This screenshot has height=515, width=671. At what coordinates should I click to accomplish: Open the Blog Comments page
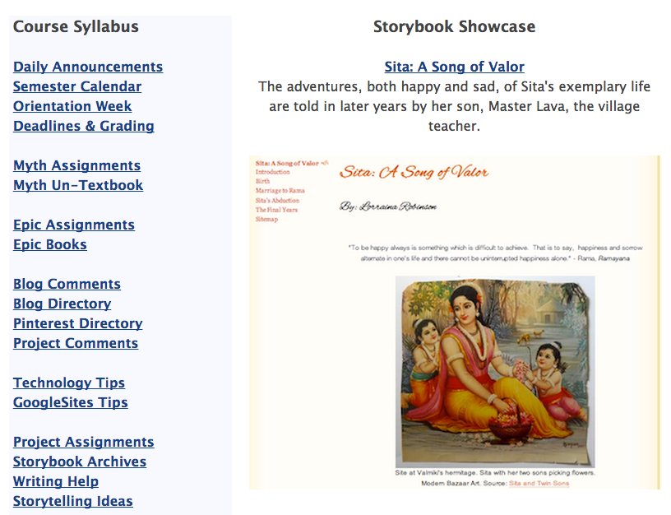tap(67, 284)
